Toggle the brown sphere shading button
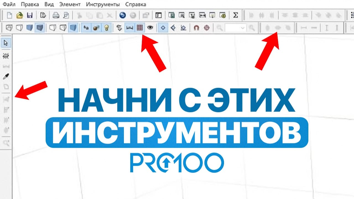 96,28
